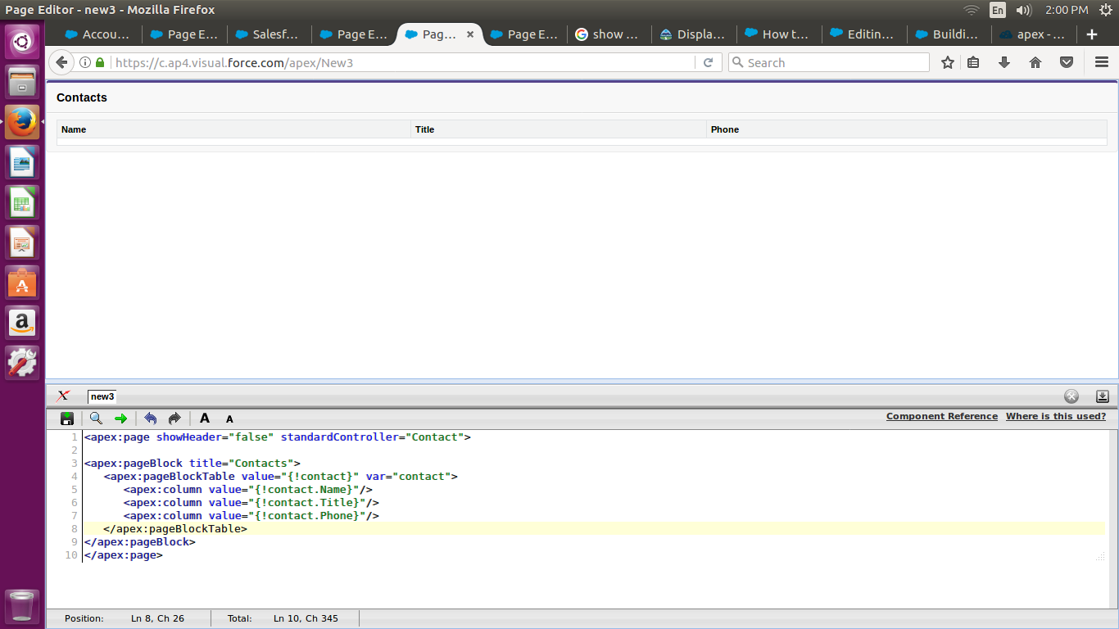This screenshot has width=1119, height=629.
Task: Switch to the 'Accou...' browser tab
Action: pos(98,34)
